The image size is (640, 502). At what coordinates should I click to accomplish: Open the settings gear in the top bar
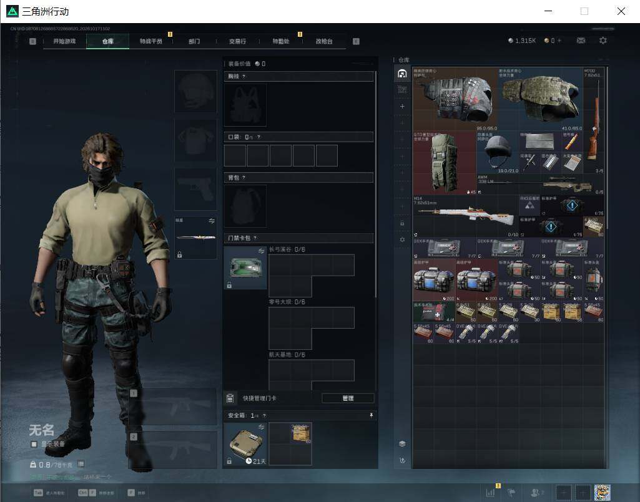[x=603, y=41]
